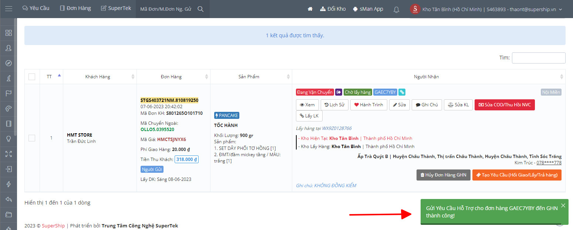Open the reply arrow sidebar icon
573x230 pixels.
tap(9, 199)
